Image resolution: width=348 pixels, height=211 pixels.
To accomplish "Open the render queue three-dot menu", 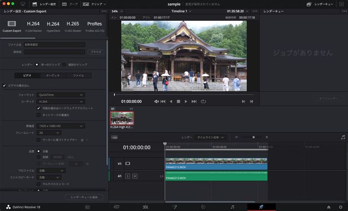I will point(344,11).
